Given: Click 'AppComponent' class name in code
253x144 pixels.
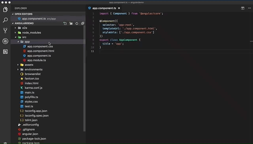Looking at the screenshot, I should click(128, 40).
